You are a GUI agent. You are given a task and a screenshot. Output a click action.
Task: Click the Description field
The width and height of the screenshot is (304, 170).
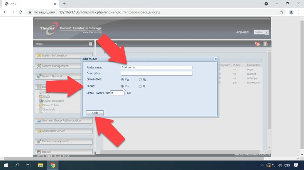pos(157,73)
